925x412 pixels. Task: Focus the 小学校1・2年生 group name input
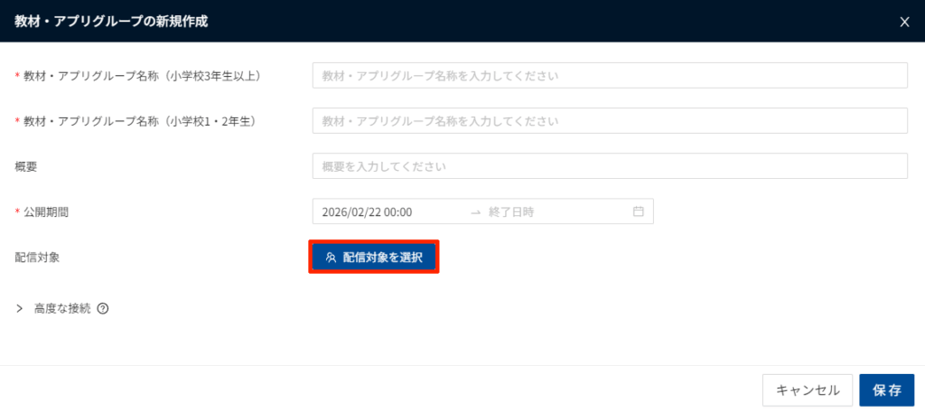coord(609,120)
